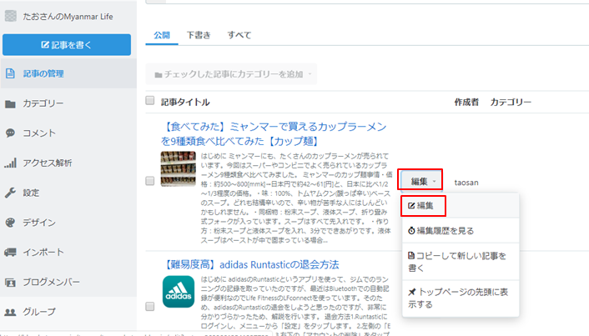Open the カテゴリー sidebar item
This screenshot has width=589, height=336.
pyautogui.click(x=68, y=103)
